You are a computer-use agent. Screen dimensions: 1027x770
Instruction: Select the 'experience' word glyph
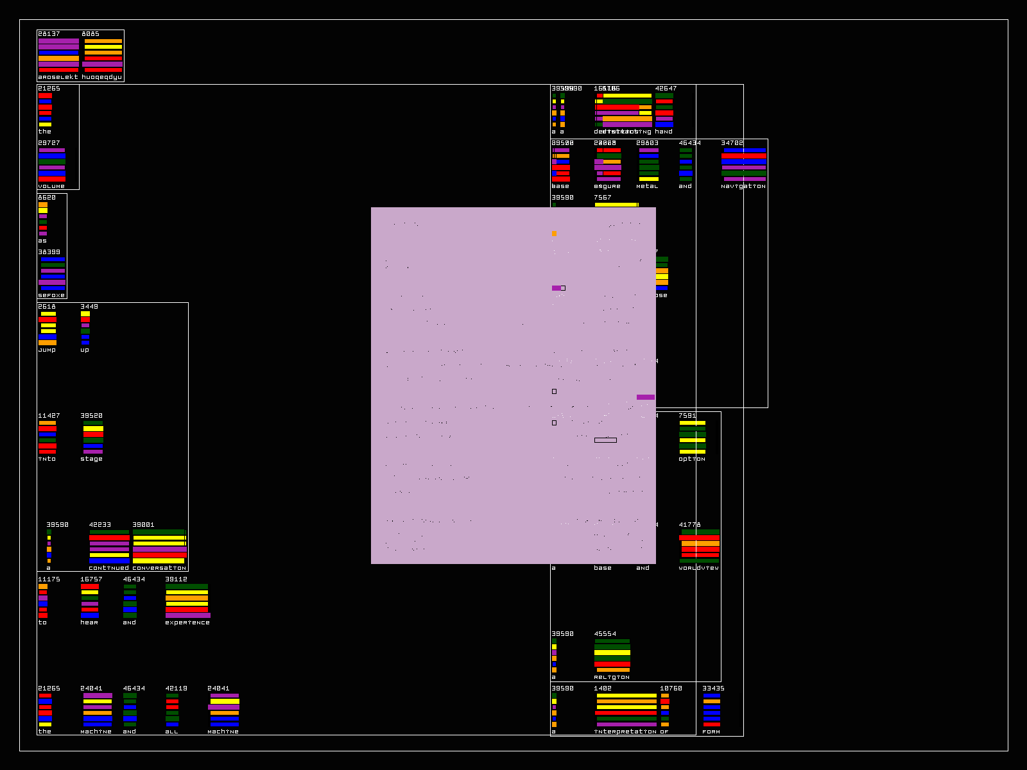point(187,601)
